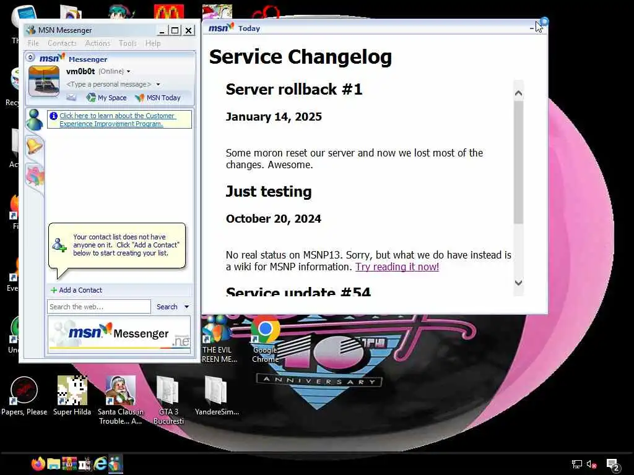Open the Help menu

(x=153, y=43)
